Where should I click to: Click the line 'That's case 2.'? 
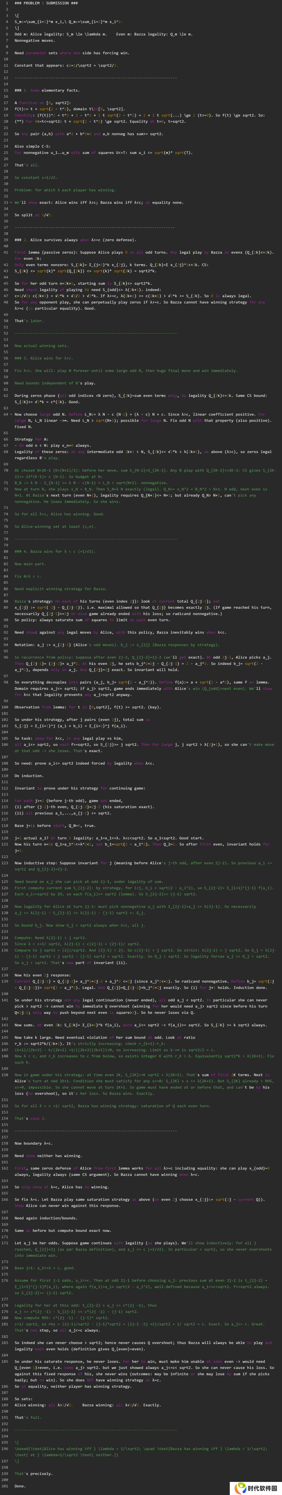pos(31,1118)
